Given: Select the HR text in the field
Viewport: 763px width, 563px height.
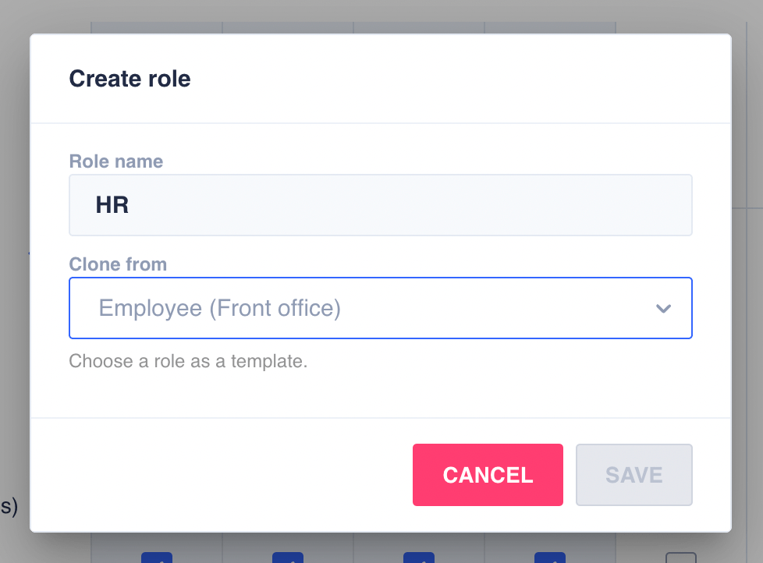Looking at the screenshot, I should 112,205.
